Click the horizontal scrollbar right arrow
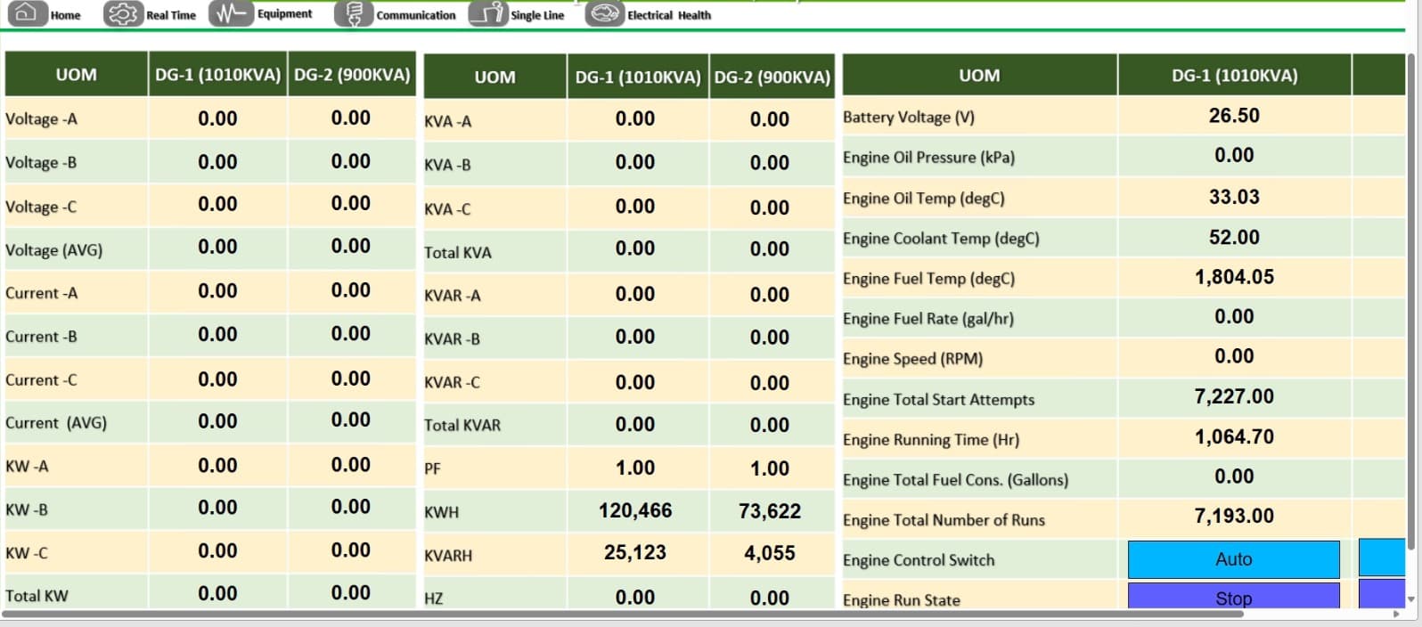The width and height of the screenshot is (1422, 627). (1395, 614)
